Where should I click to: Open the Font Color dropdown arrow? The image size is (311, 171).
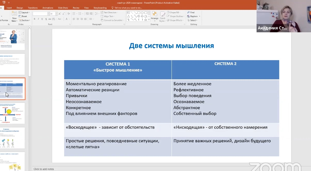click(69, 19)
